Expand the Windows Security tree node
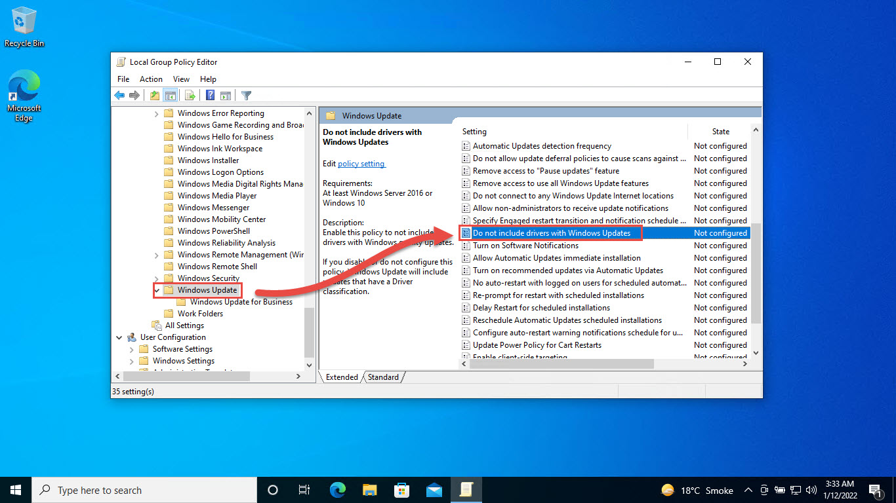The image size is (896, 503). coord(156,278)
